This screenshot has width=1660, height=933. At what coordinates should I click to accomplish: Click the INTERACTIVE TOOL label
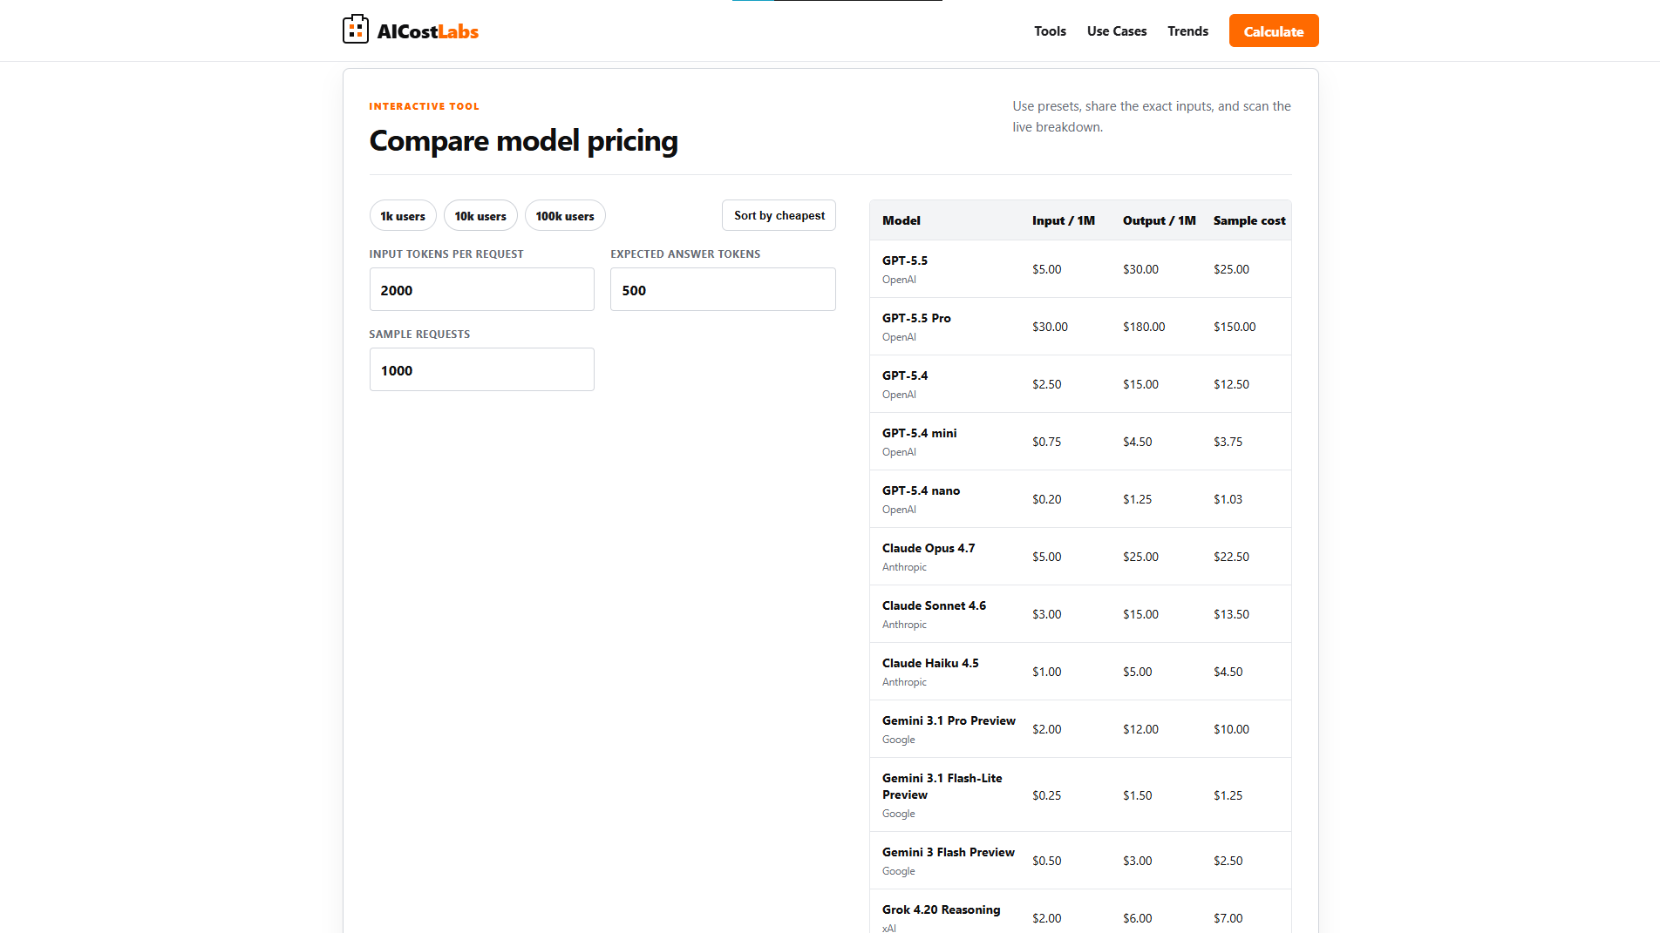pos(424,106)
